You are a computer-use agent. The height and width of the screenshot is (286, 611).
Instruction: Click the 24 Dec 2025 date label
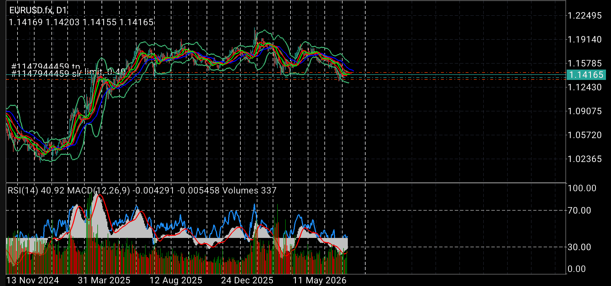(x=247, y=280)
